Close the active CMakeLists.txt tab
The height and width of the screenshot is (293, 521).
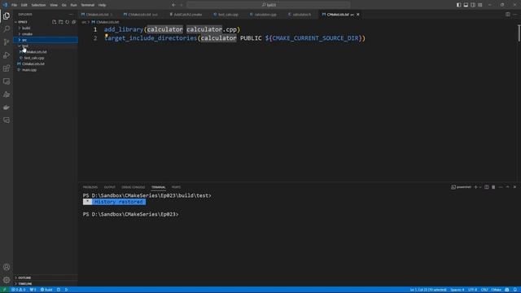[358, 15]
